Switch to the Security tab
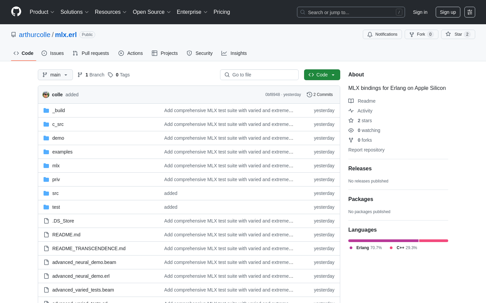This screenshot has width=486, height=303. tap(200, 53)
